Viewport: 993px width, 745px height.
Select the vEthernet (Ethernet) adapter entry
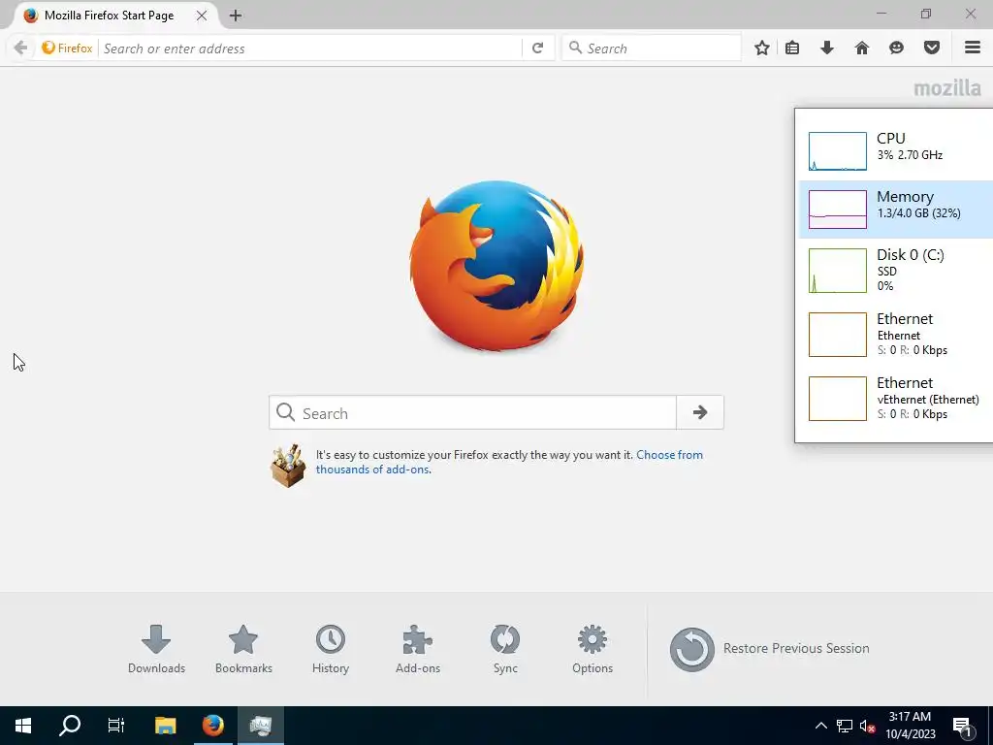point(895,398)
